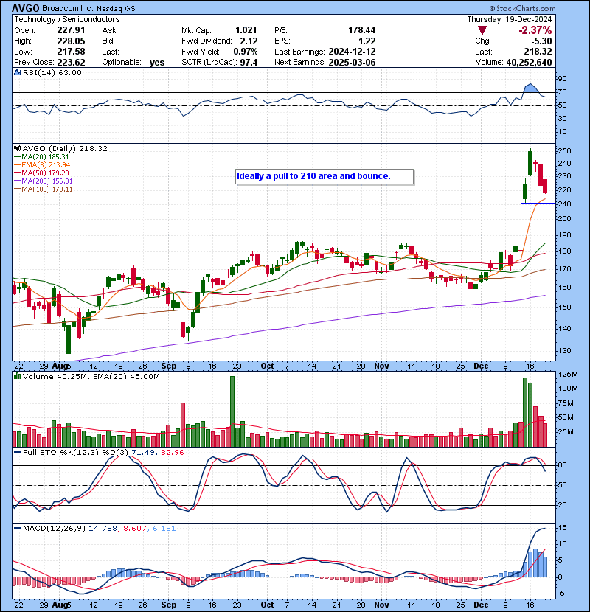Click the MACD histogram value 6.181

[164, 529]
